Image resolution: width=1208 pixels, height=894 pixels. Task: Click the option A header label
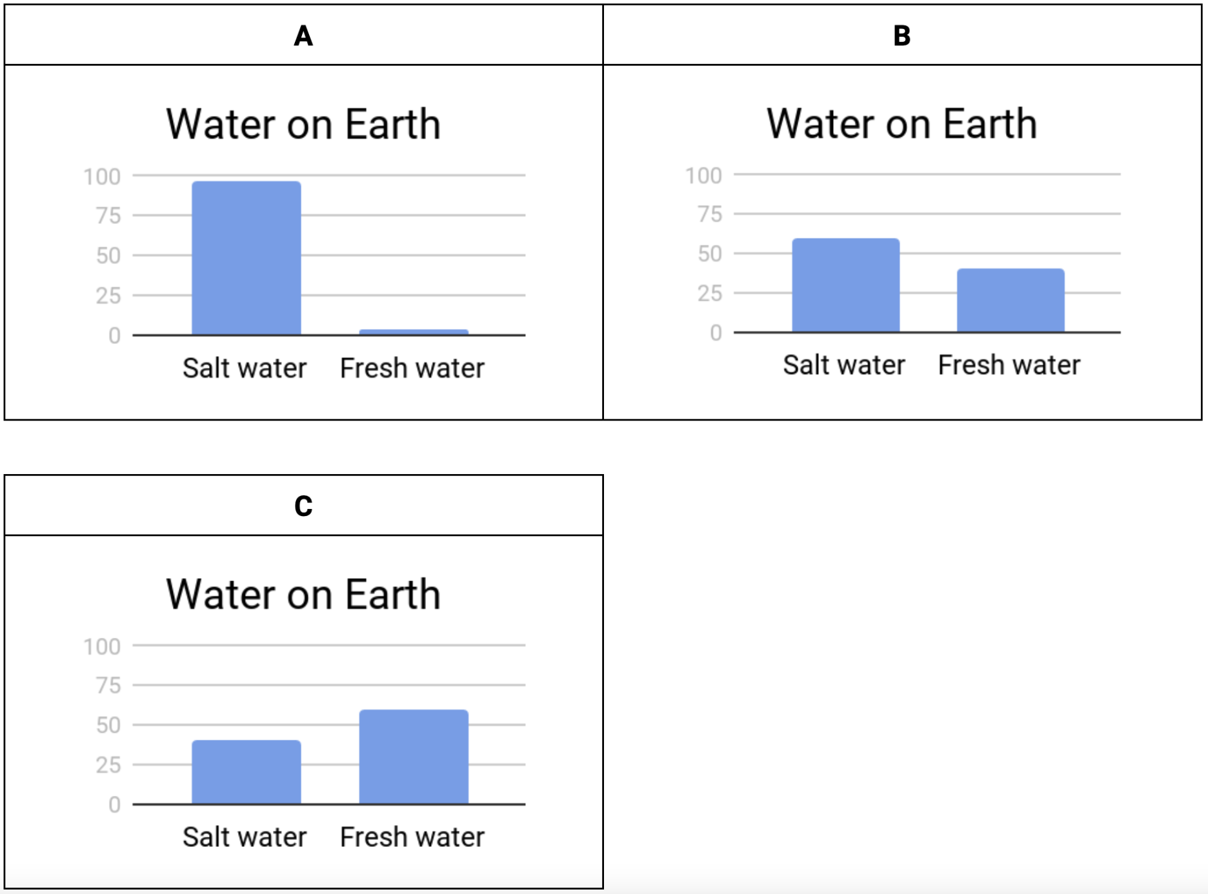pos(303,35)
